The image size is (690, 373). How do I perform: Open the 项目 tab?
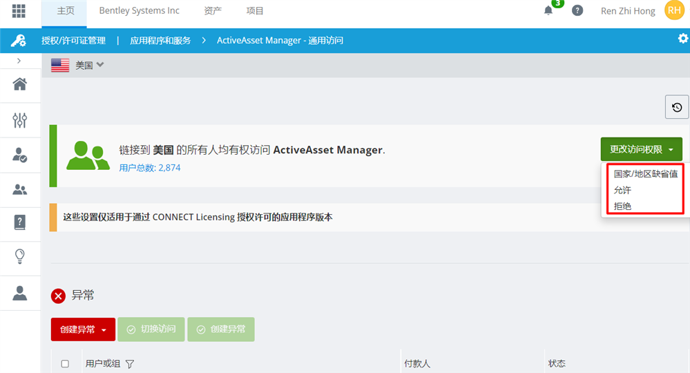pos(254,10)
